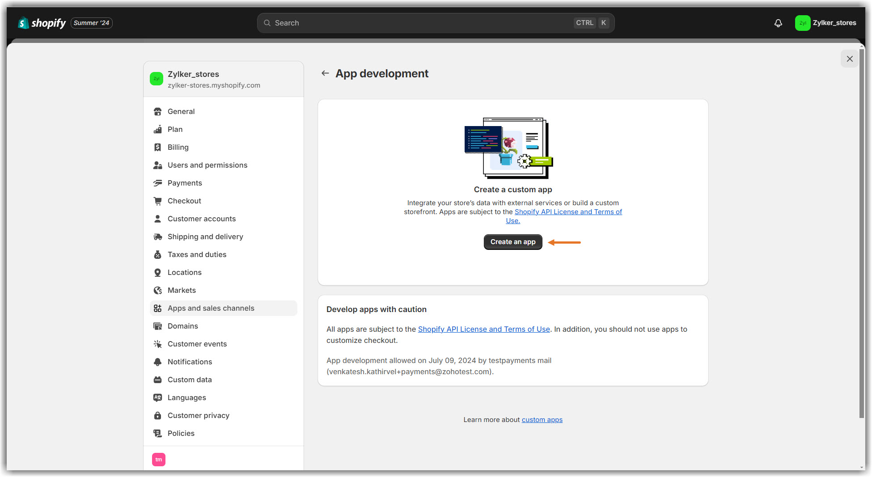872x477 pixels.
Task: Go to Domains settings
Action: (224, 326)
